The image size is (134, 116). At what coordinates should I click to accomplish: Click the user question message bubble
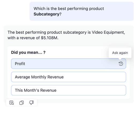(x=81, y=11)
